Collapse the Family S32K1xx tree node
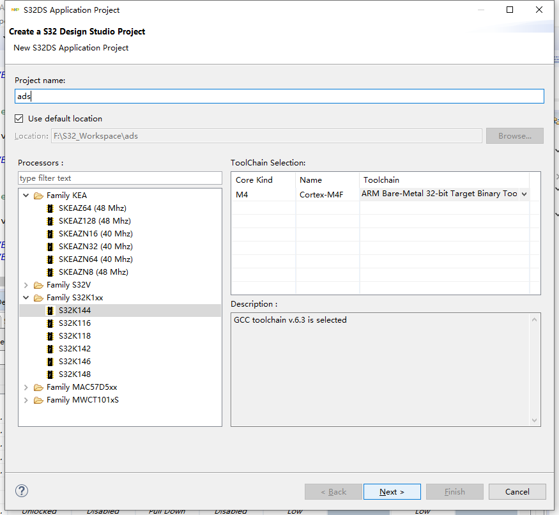 26,298
